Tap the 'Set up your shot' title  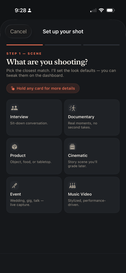click(x=63, y=32)
